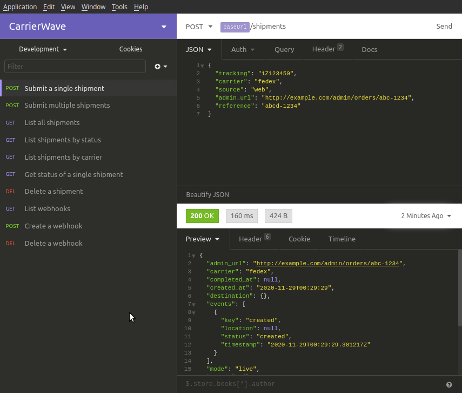
Task: Click the request body "fedex" carrier value
Action: pos(266,82)
